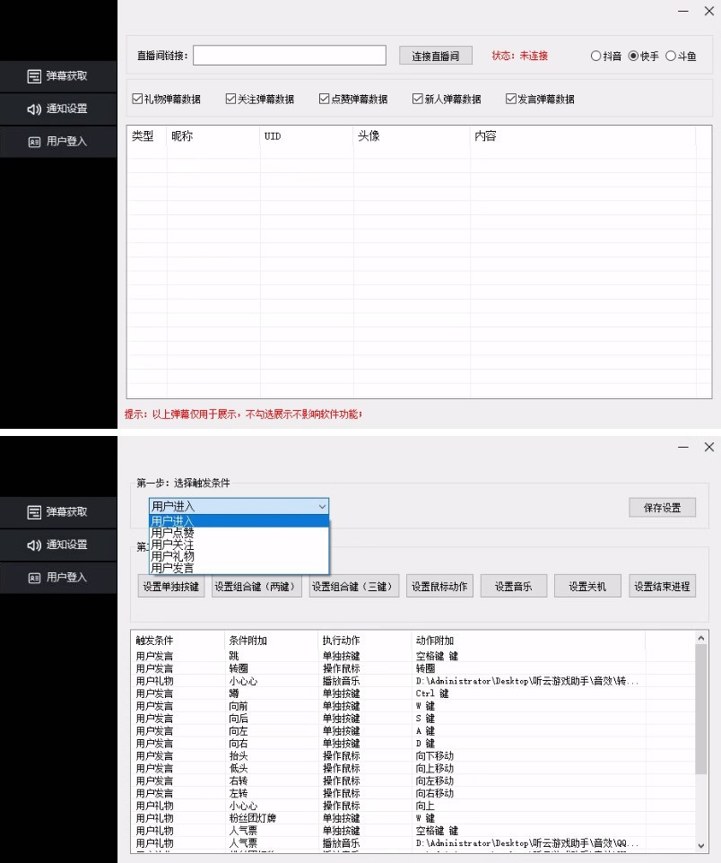Choose 用户进入 highlighted option in dropdown list

[239, 520]
